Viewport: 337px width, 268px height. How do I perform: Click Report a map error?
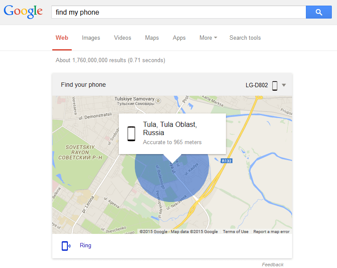pos(271,231)
